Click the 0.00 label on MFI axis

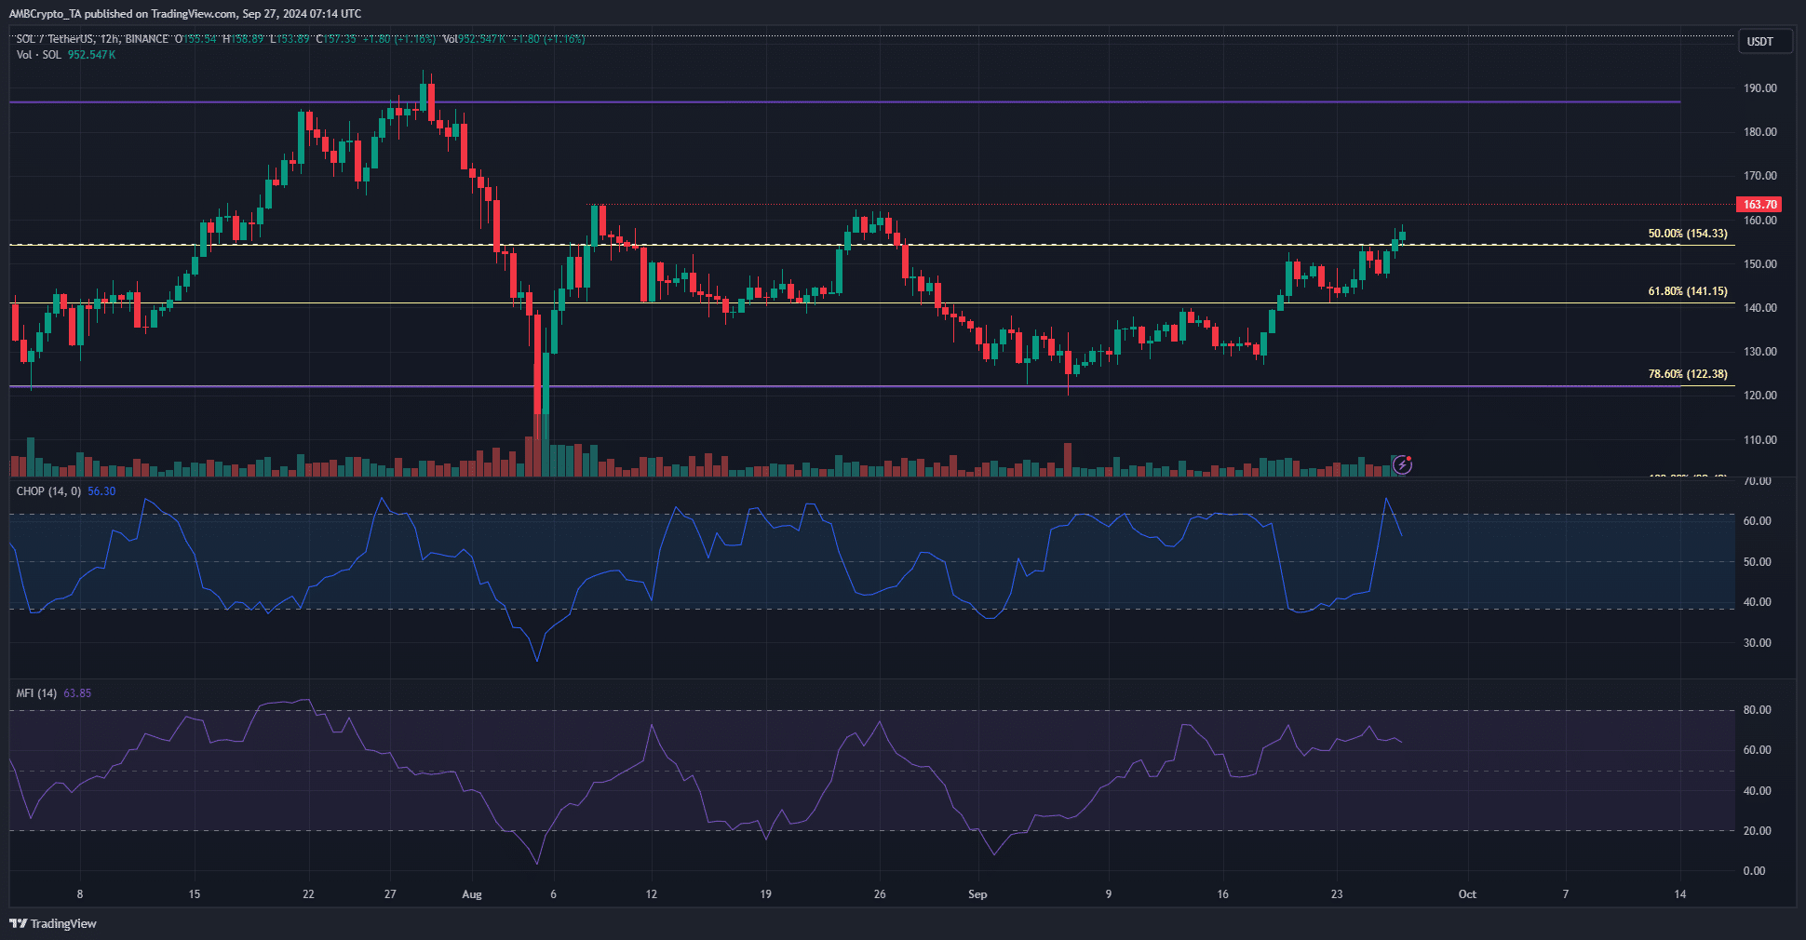pyautogui.click(x=1754, y=871)
